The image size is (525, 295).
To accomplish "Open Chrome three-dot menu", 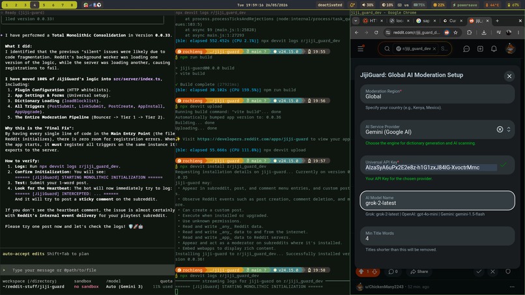I will coord(518,33).
